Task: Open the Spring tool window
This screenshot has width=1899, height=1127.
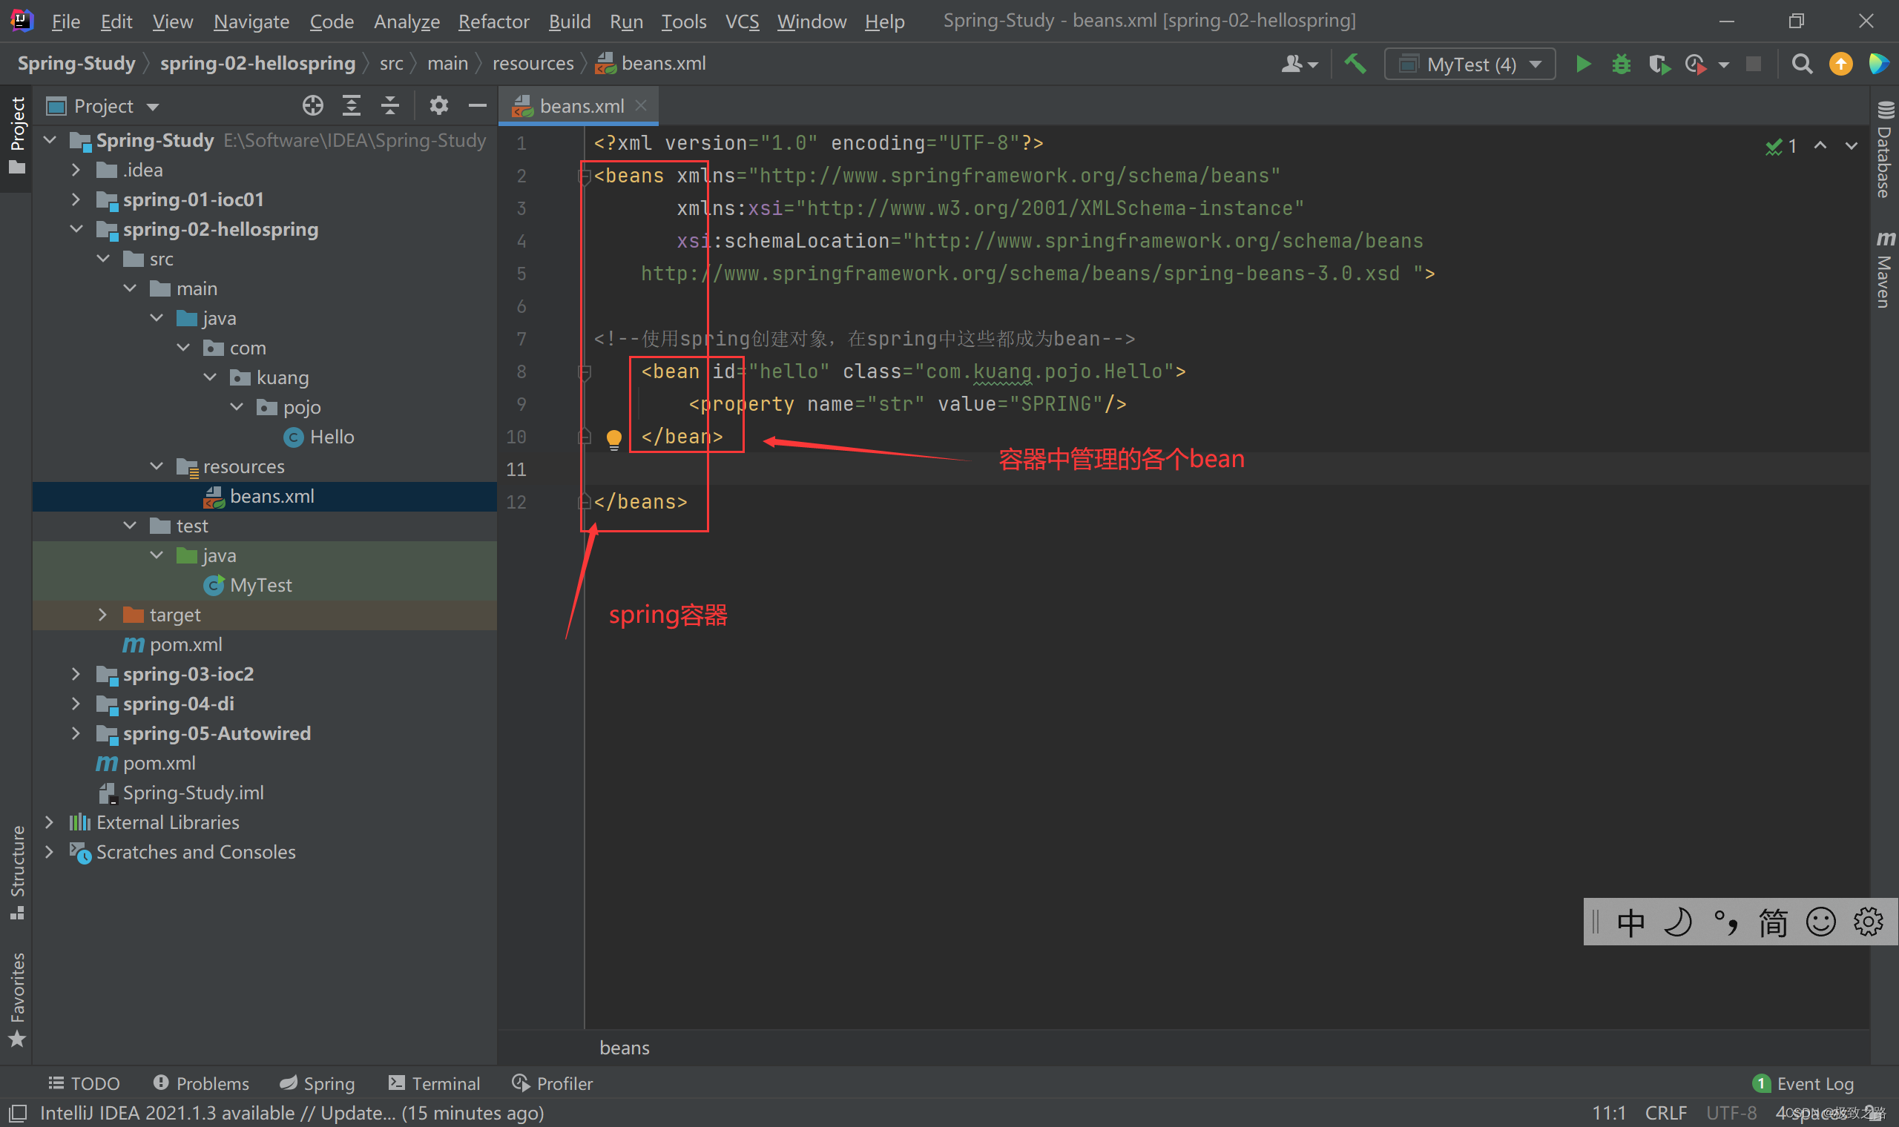Action: coord(317,1083)
